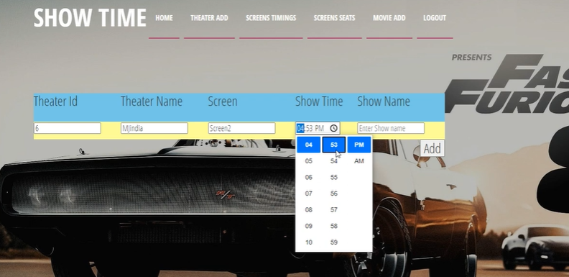Switch to AM in time picker
569x277 pixels.
359,161
